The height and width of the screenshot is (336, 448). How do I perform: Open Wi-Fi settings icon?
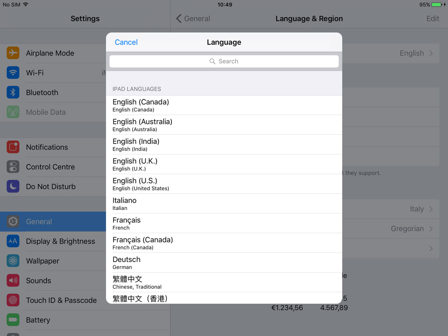[13, 73]
